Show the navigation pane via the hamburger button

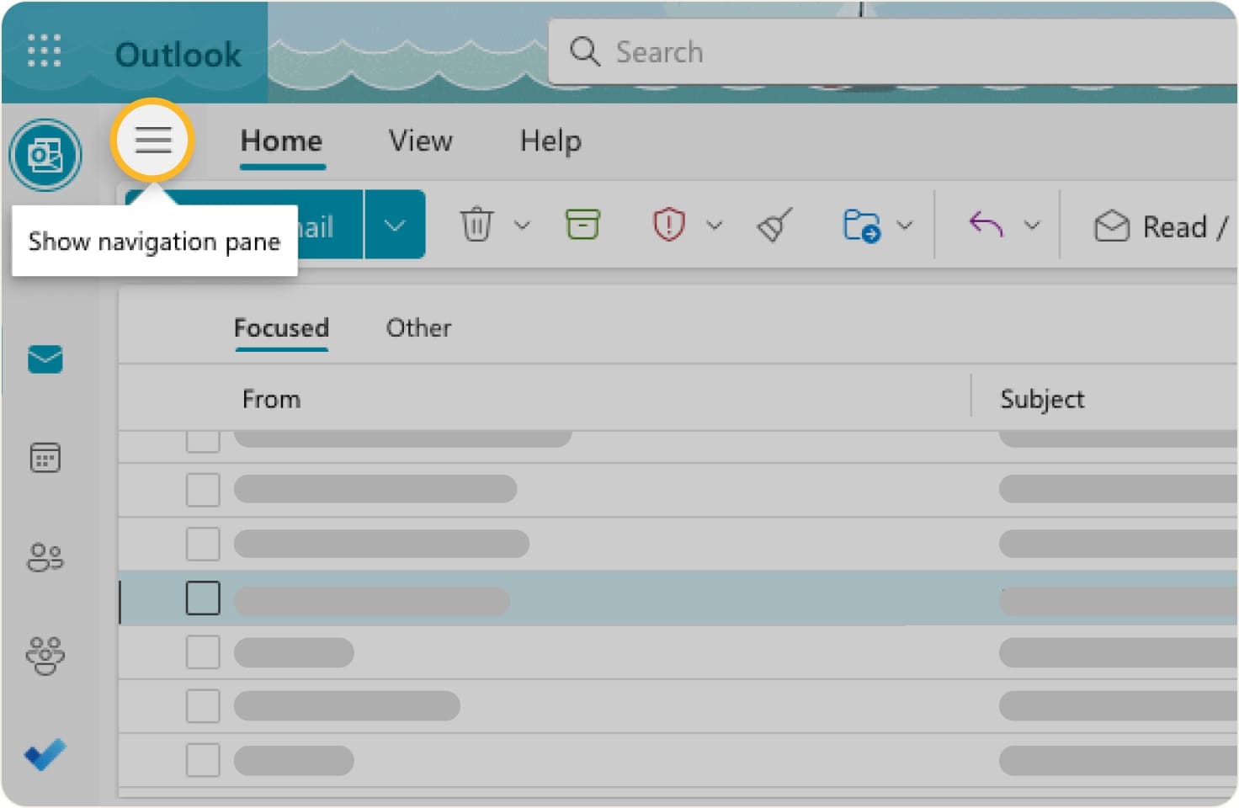[x=152, y=141]
